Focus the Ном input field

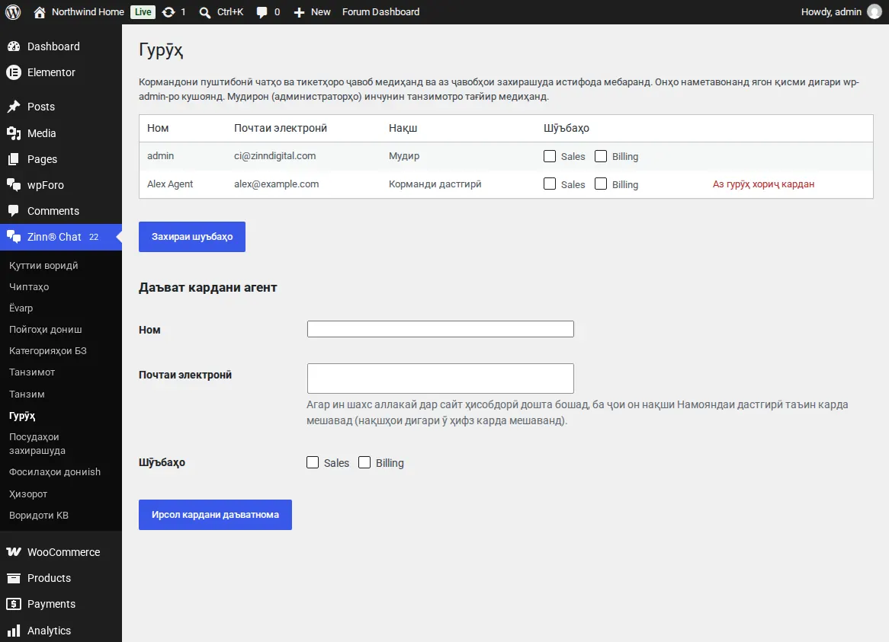click(441, 329)
